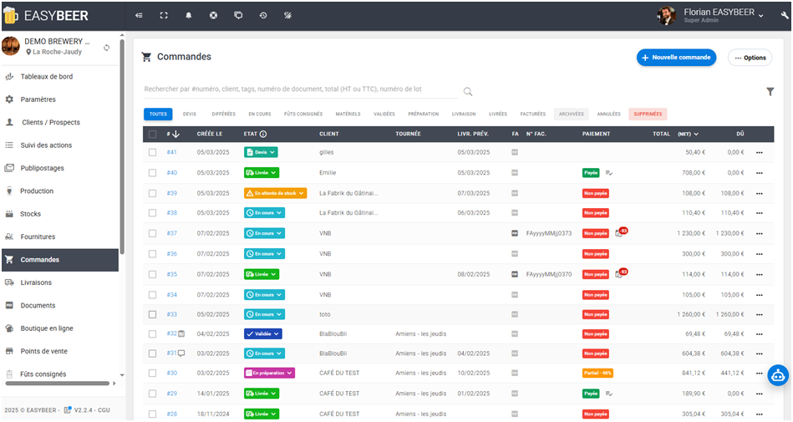
Task: Click the Payée badge on order #40
Action: tap(591, 173)
